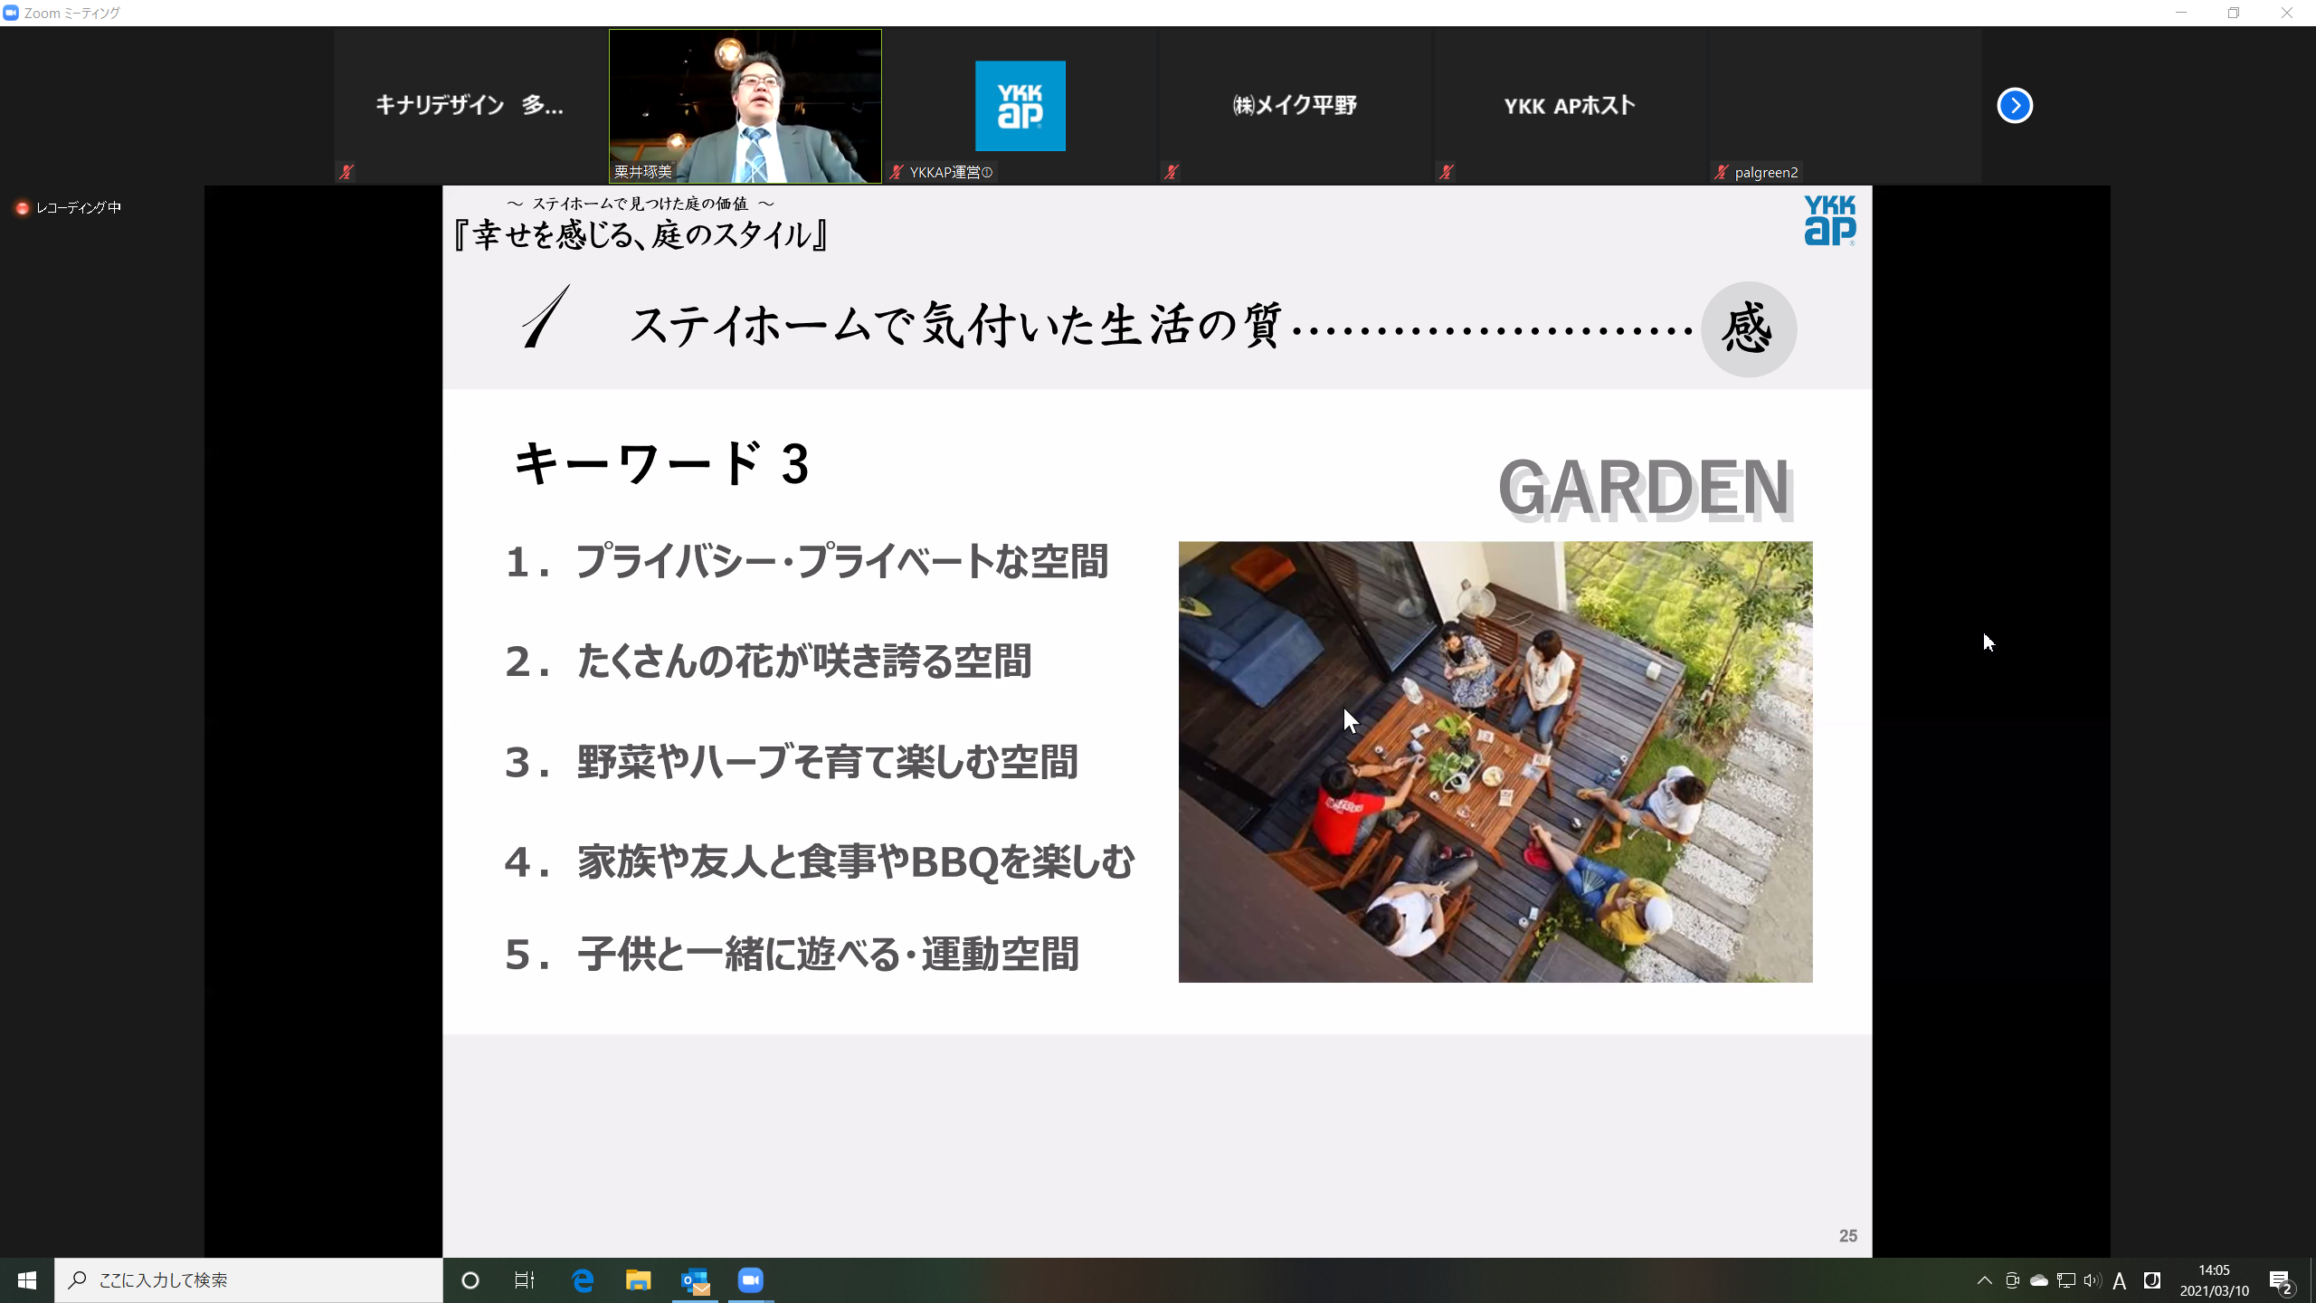Image resolution: width=2316 pixels, height=1303 pixels.
Task: Click the Zoom icon on the taskbar
Action: (x=751, y=1280)
